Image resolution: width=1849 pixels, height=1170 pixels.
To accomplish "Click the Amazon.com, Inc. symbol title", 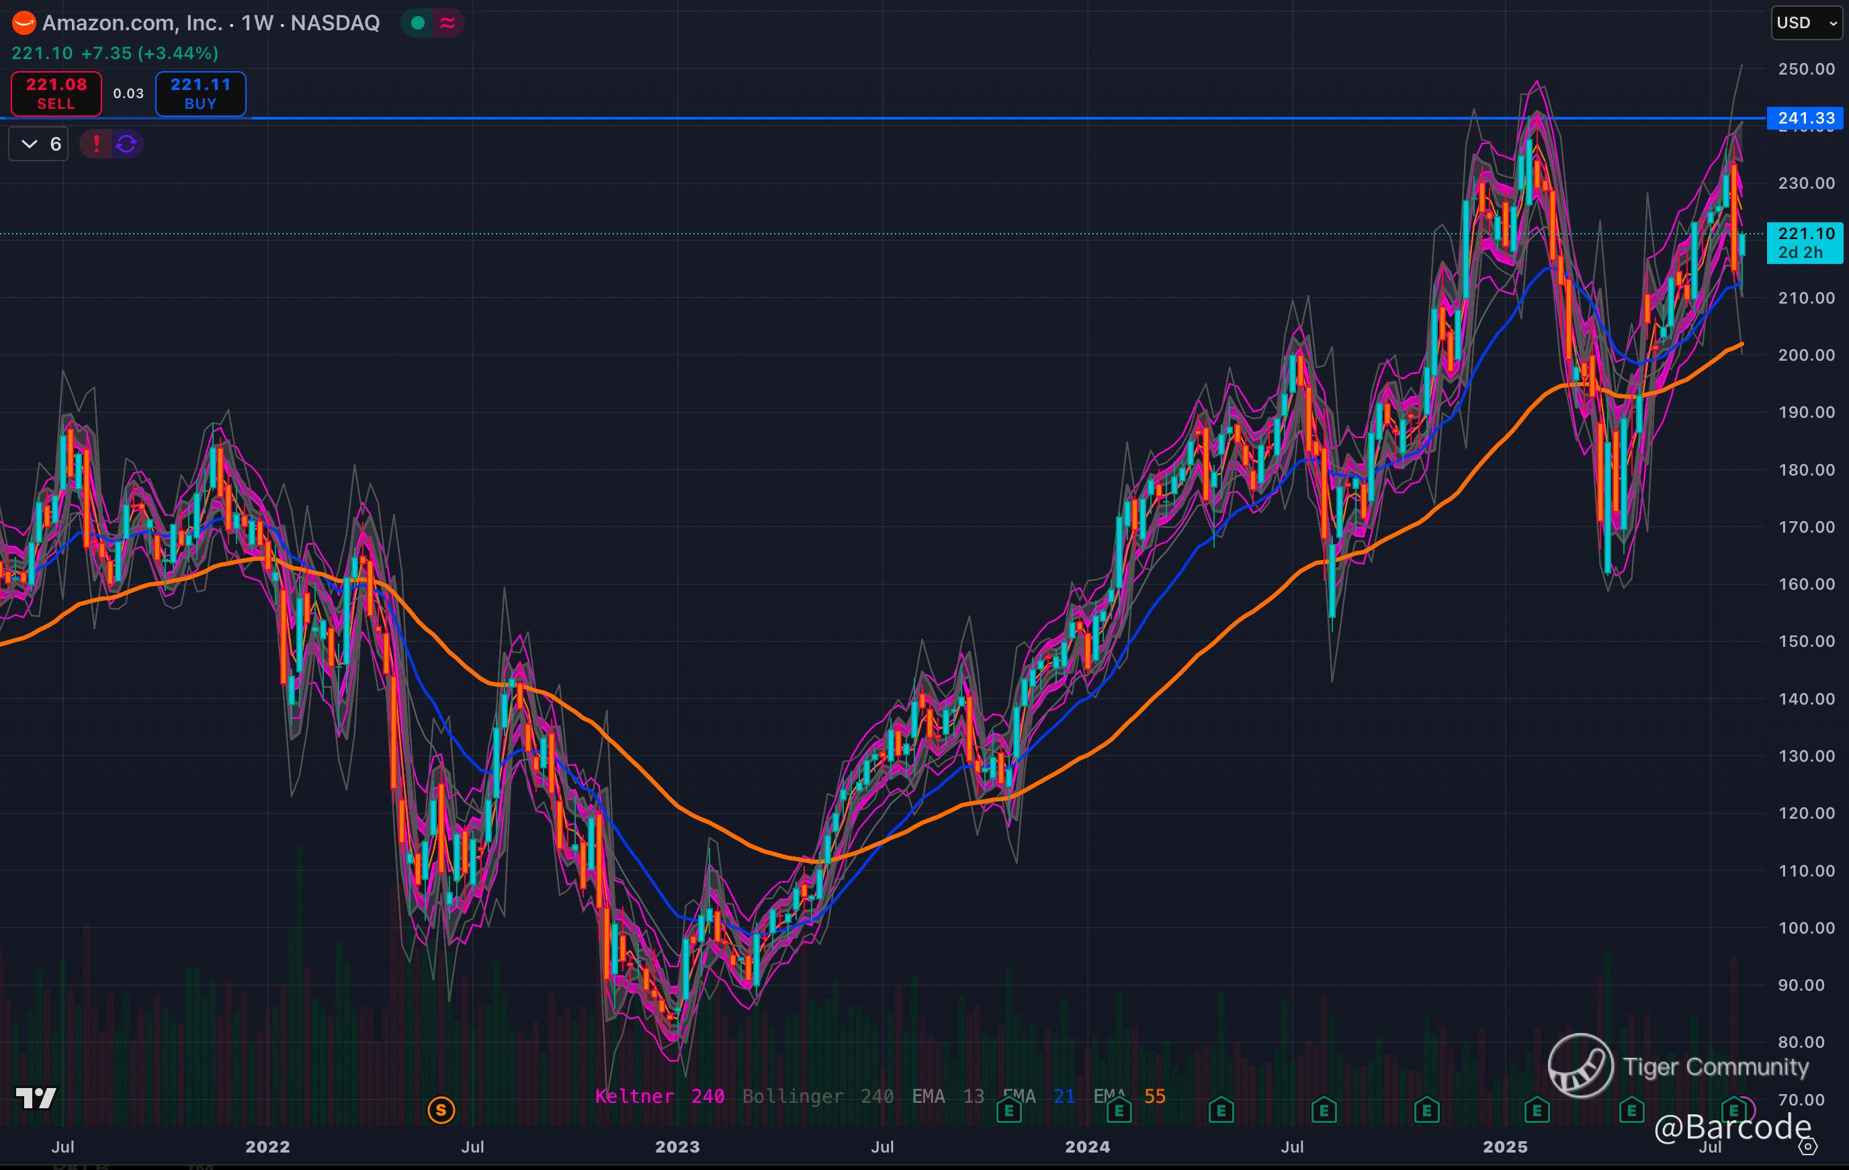I will 132,23.
